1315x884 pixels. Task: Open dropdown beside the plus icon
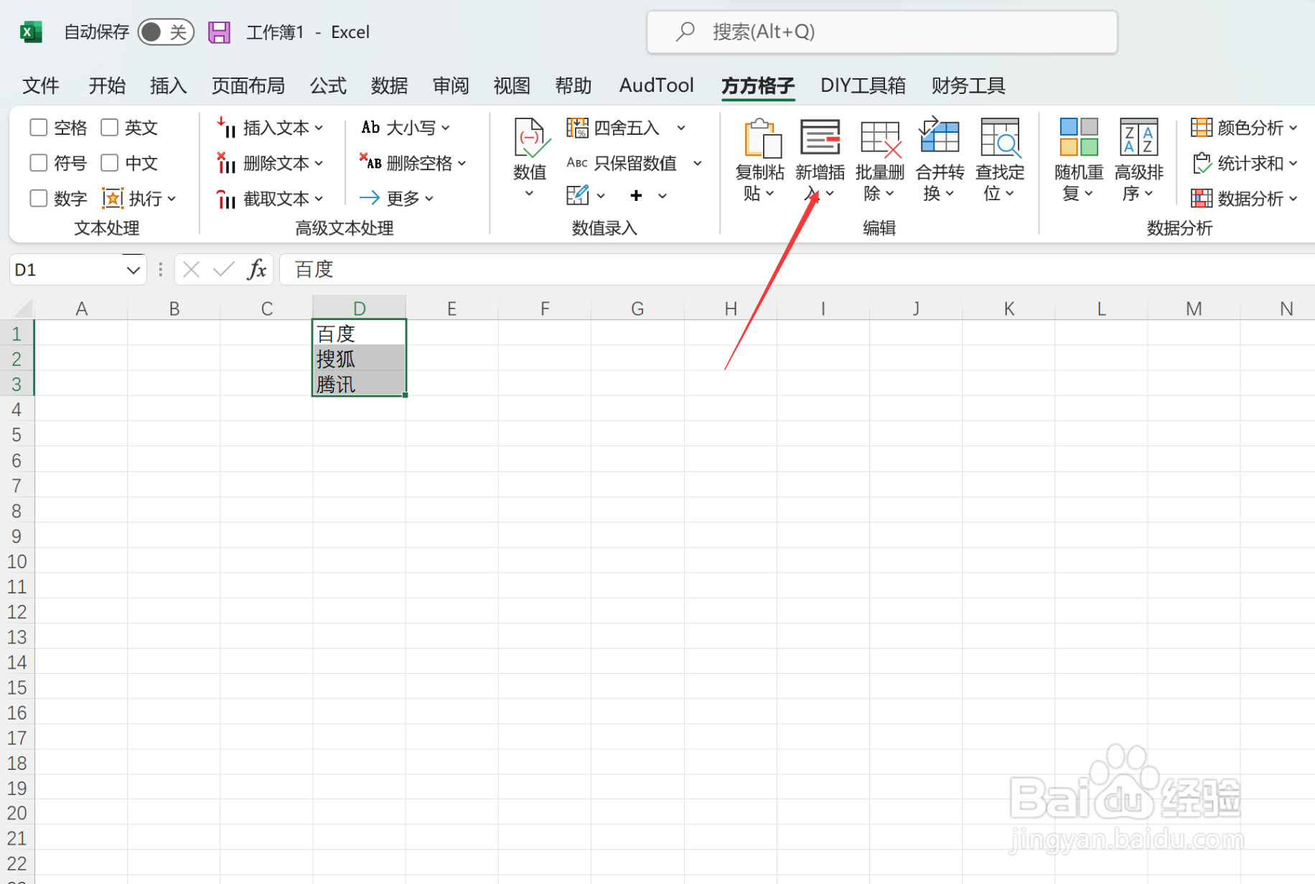[663, 196]
